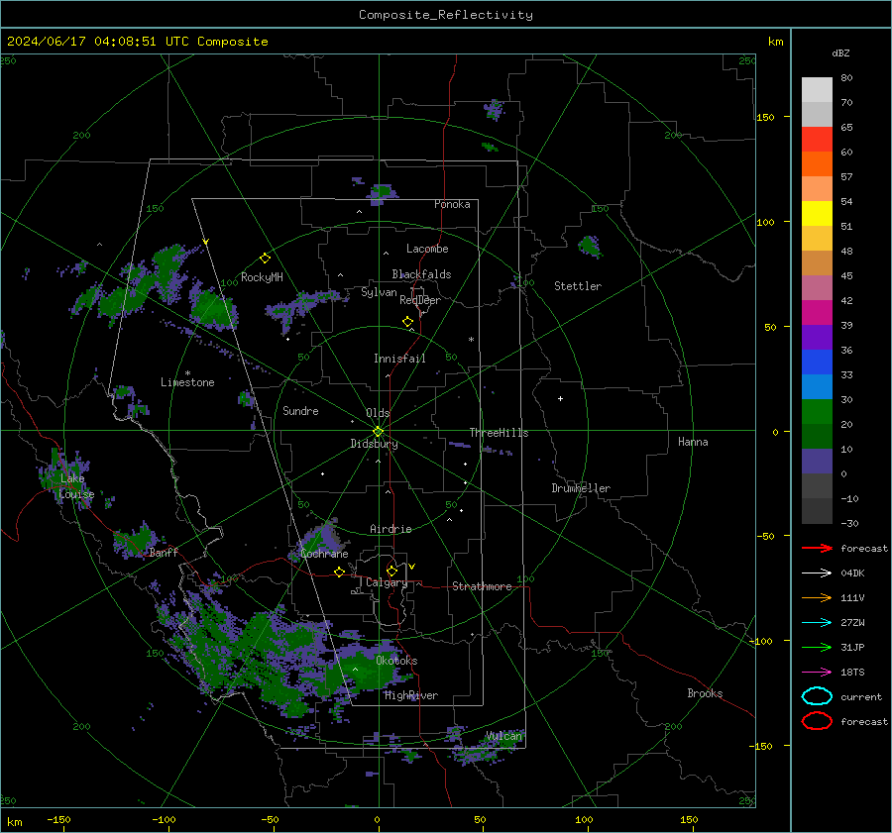Click the Ponoka city label

pos(452,204)
